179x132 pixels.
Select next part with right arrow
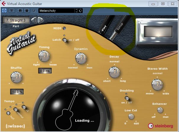pos(41,20)
